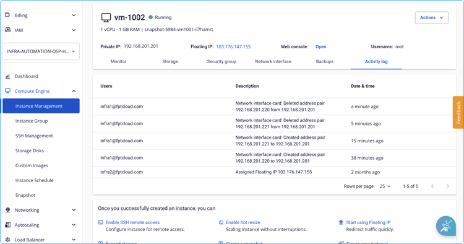Click the Load Balancer icon
464x244 pixels.
[7, 239]
